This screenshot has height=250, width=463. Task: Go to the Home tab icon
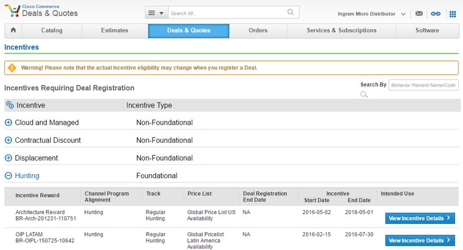pyautogui.click(x=13, y=31)
